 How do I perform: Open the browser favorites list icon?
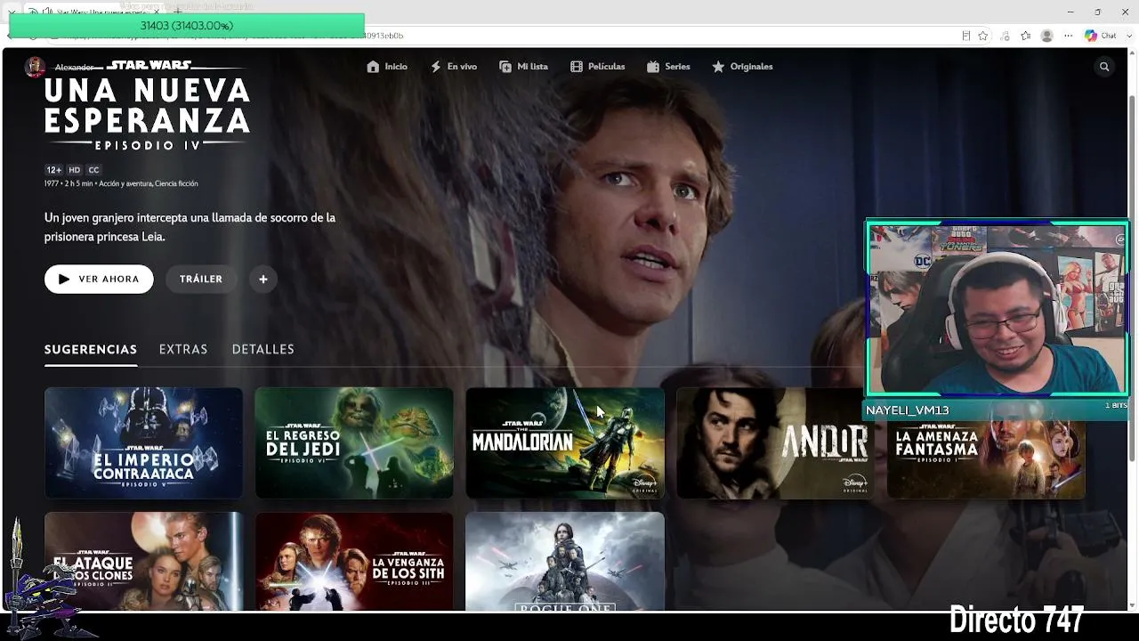[x=1026, y=36]
